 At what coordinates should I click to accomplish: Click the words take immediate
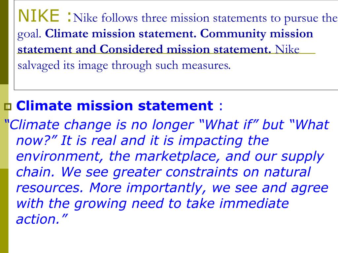point(237,203)
